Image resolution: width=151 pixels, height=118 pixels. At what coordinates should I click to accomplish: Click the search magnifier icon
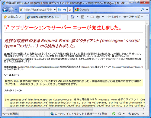143,10
